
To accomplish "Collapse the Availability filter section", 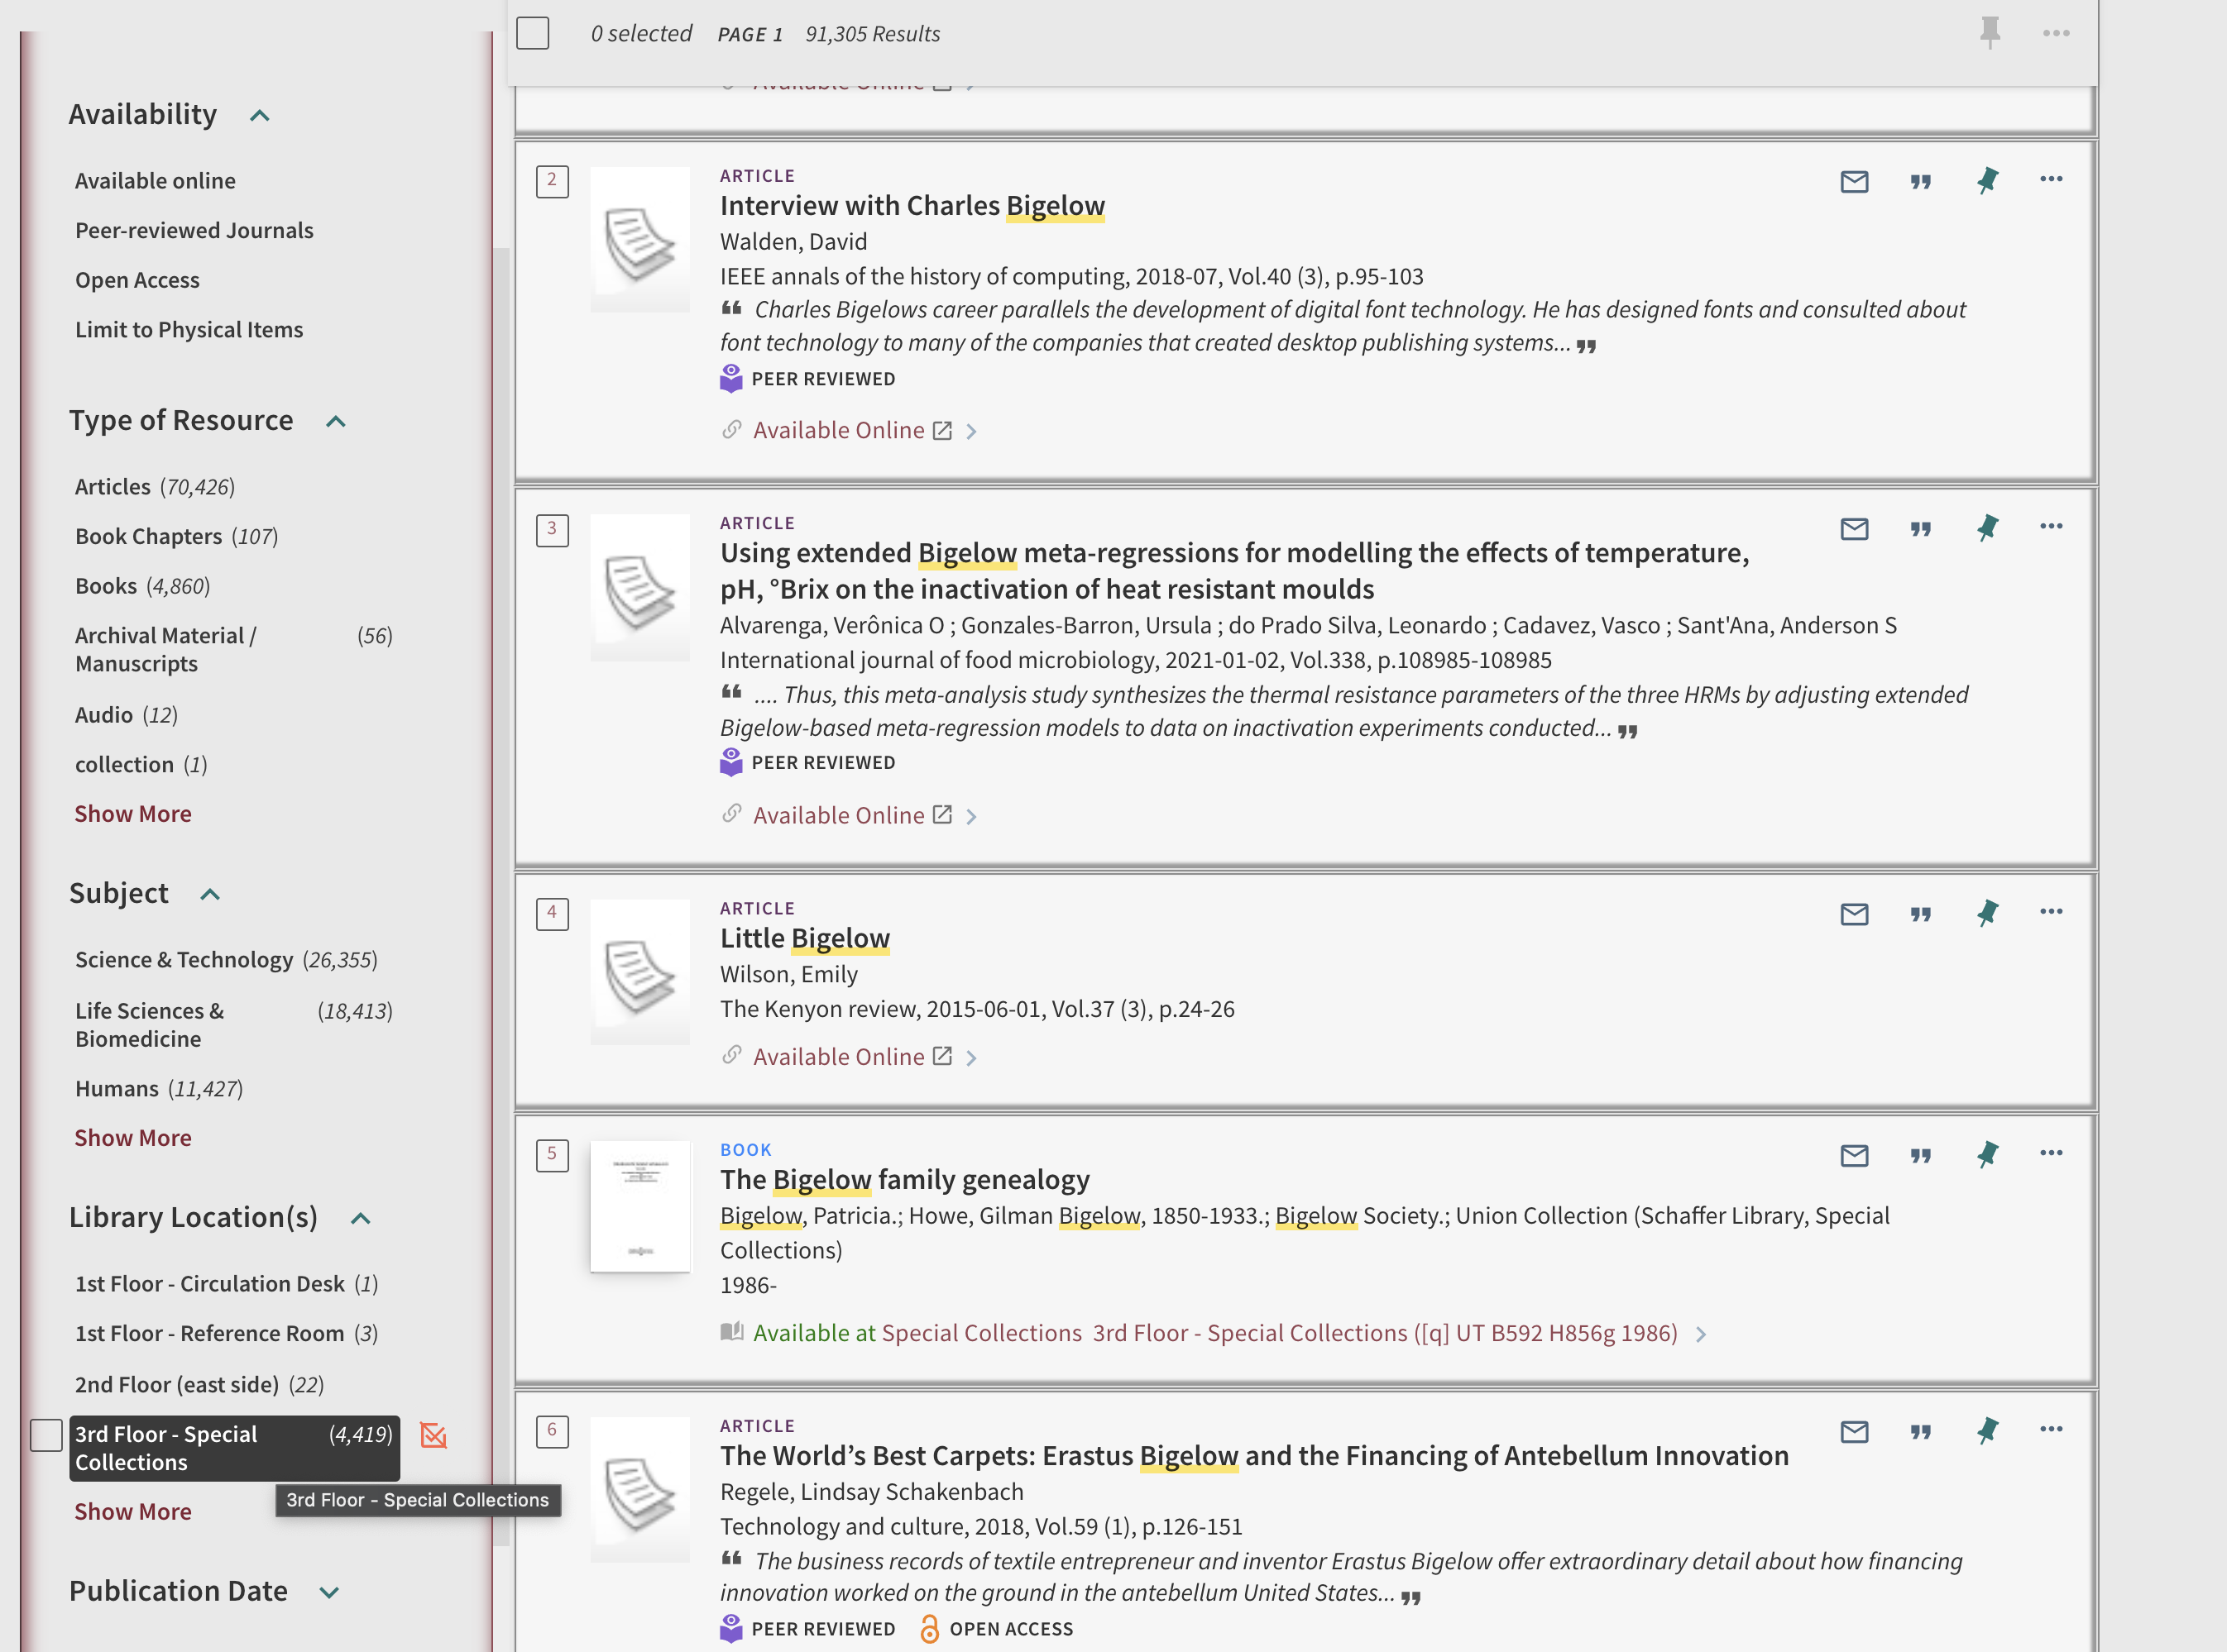I will click(260, 115).
